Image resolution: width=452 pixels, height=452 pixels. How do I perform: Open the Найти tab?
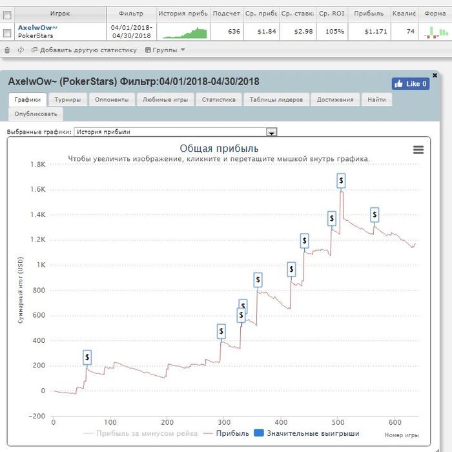(376, 99)
